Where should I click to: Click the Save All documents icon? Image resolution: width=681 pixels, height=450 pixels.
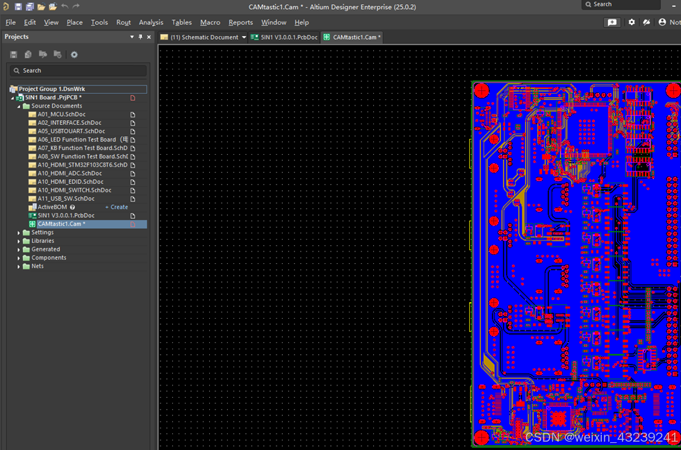[29, 6]
